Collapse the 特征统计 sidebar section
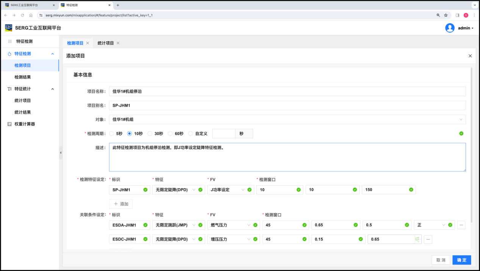 click(52, 89)
